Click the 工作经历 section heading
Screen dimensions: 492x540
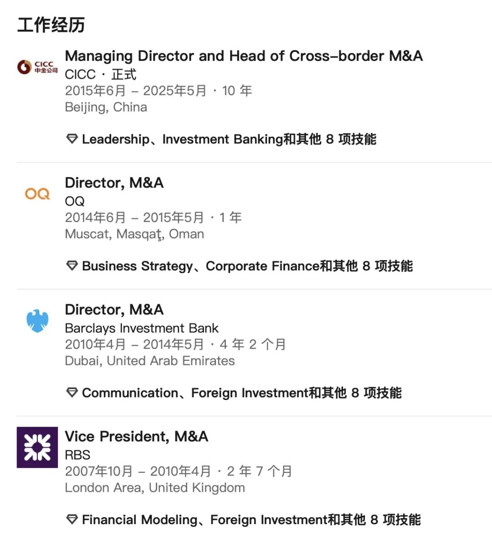[x=51, y=25]
